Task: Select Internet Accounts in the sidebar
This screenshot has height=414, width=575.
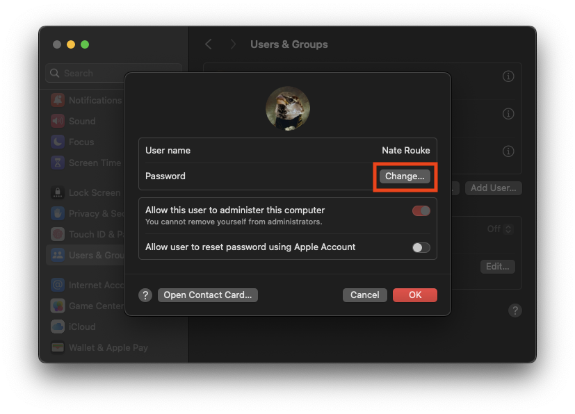Action: pyautogui.click(x=86, y=285)
